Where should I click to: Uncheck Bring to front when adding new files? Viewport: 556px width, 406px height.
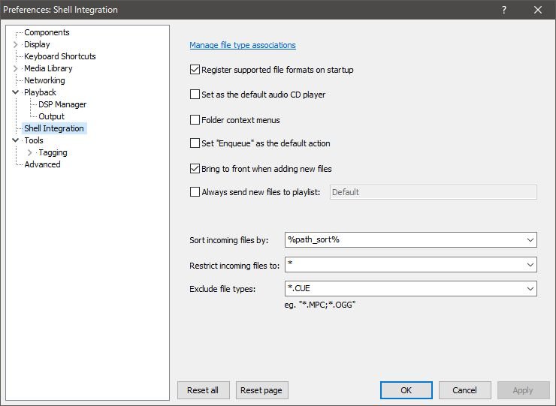pyautogui.click(x=195, y=169)
